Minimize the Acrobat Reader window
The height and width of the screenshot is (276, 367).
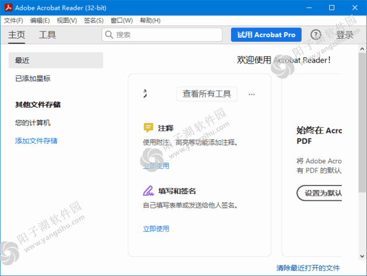coord(309,7)
